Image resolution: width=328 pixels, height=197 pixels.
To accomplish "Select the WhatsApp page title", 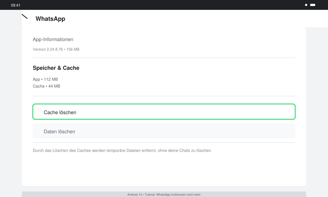I will [x=50, y=19].
